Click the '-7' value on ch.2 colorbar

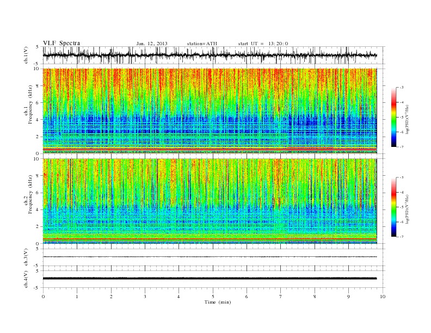401,237
